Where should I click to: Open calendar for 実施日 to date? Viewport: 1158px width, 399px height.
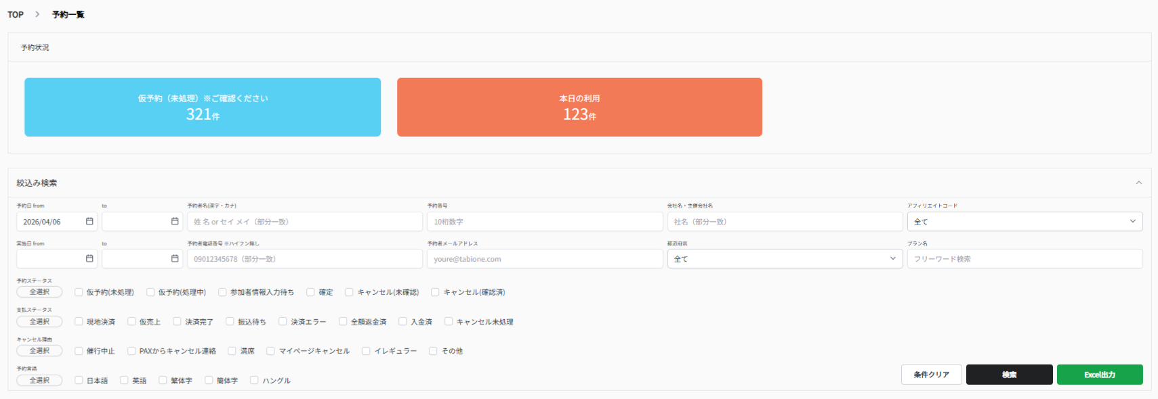click(x=175, y=259)
